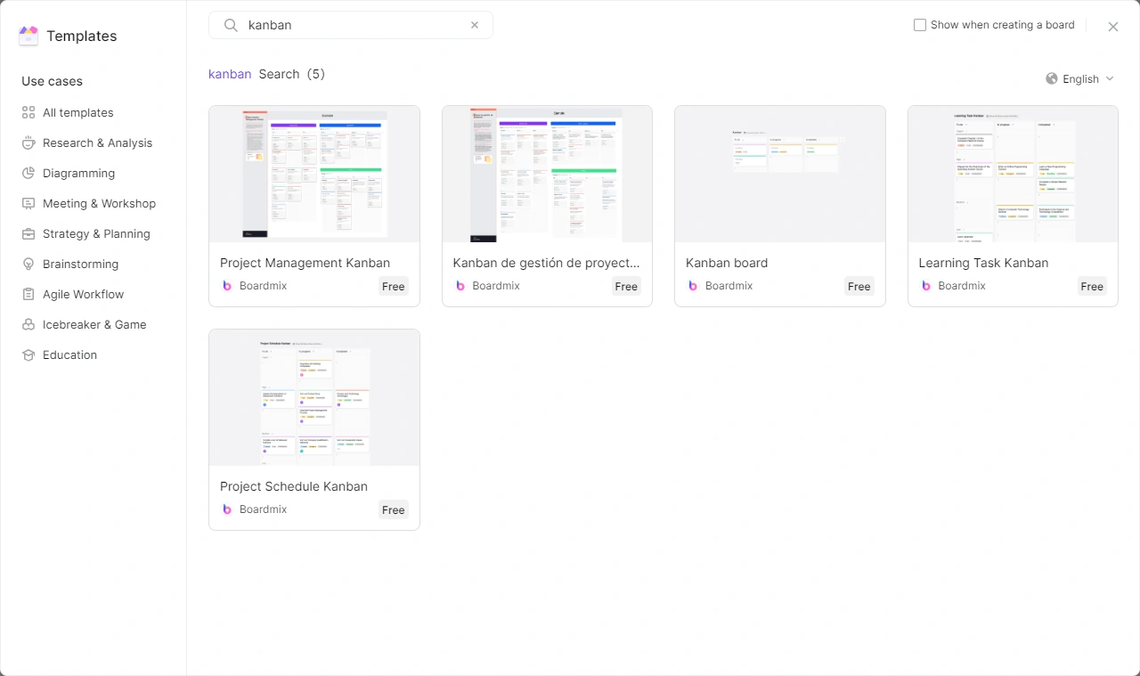Screen dimensions: 1140x676
Task: Click Boardmix logo under Project Management Kanban
Action: pos(227,286)
